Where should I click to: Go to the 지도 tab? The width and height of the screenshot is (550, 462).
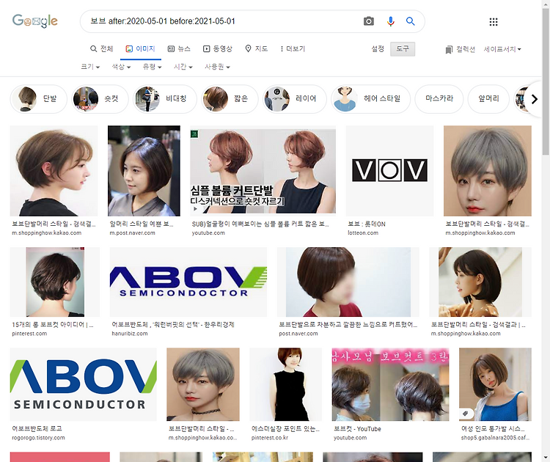point(257,48)
